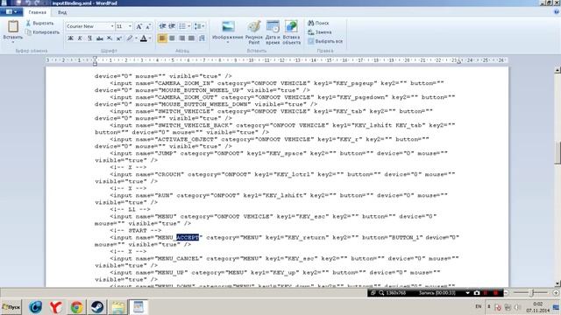Toggle underline Ч formatting

tap(89, 38)
